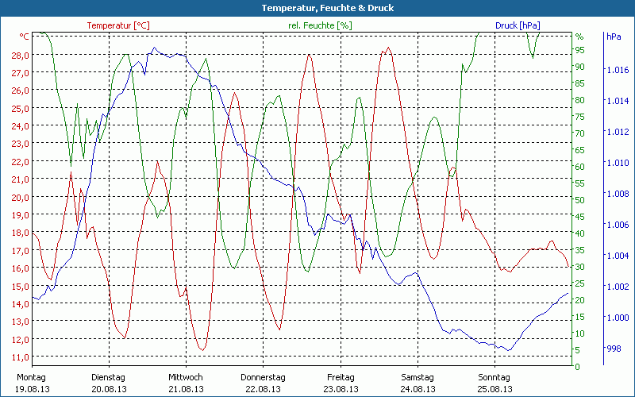The image size is (635, 397).
Task: Click the 50 humidity axis tick
Action: click(579, 200)
